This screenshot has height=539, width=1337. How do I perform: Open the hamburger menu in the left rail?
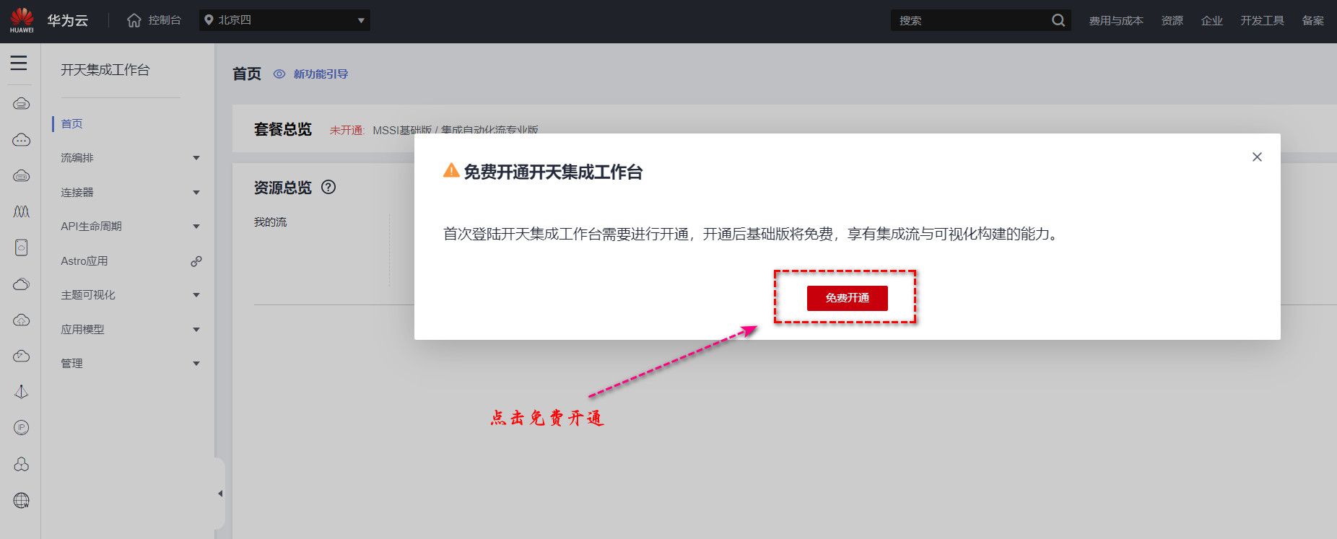click(x=19, y=63)
